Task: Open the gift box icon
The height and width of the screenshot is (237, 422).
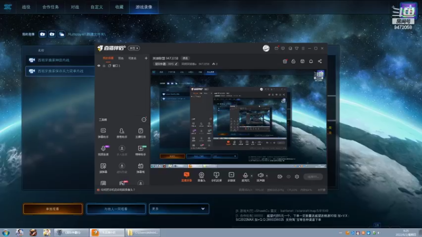Action: pyautogui.click(x=285, y=61)
